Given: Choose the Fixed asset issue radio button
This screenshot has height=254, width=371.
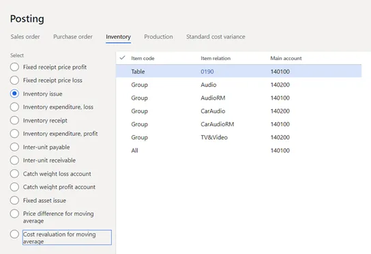Looking at the screenshot, I should (14, 200).
